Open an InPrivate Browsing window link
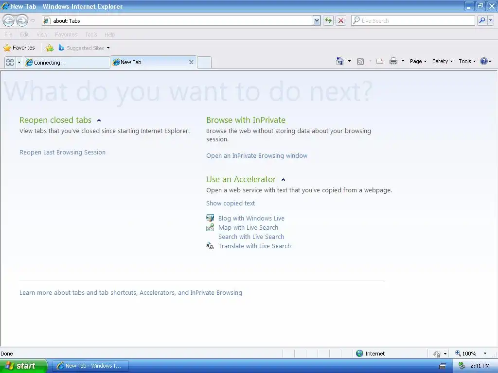 pyautogui.click(x=257, y=156)
